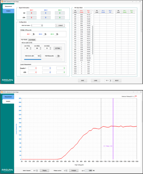This screenshot has height=174, width=143.
Task: Click the table cell with counts 3119
Action: (x=81, y=28)
